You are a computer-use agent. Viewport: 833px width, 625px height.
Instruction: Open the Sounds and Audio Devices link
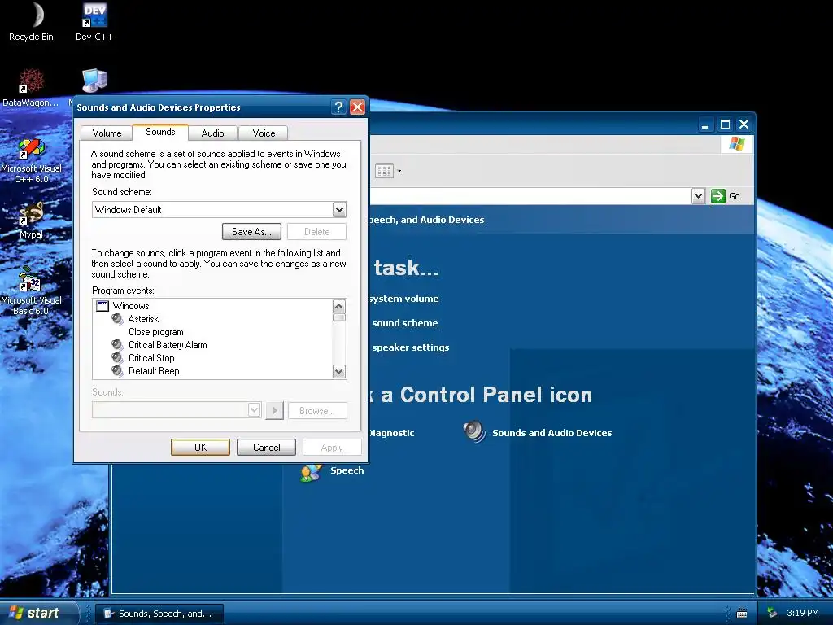click(552, 433)
